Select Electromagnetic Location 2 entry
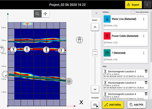This screenshot has height=109, width=152. tap(125, 74)
